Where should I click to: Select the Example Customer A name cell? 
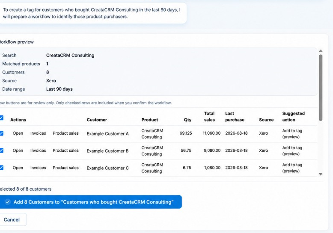coord(108,134)
